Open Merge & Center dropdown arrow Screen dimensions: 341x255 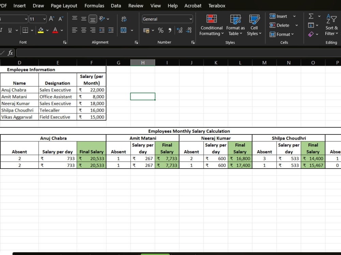click(132, 30)
